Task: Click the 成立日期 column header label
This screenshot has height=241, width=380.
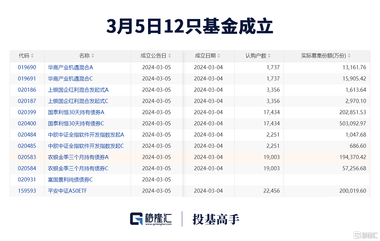Action: (205, 56)
